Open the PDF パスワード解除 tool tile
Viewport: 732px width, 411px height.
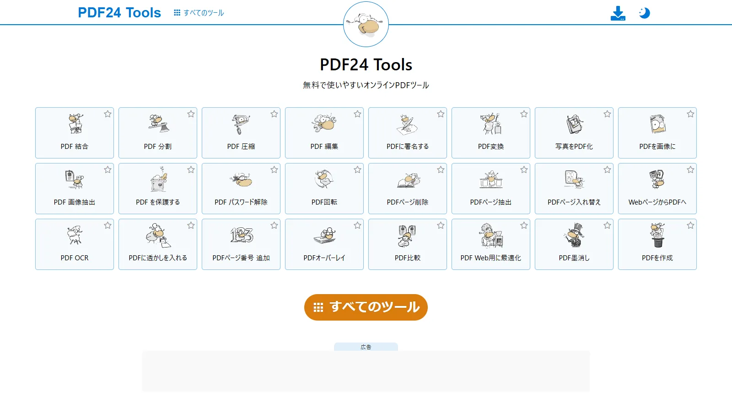coord(241,189)
